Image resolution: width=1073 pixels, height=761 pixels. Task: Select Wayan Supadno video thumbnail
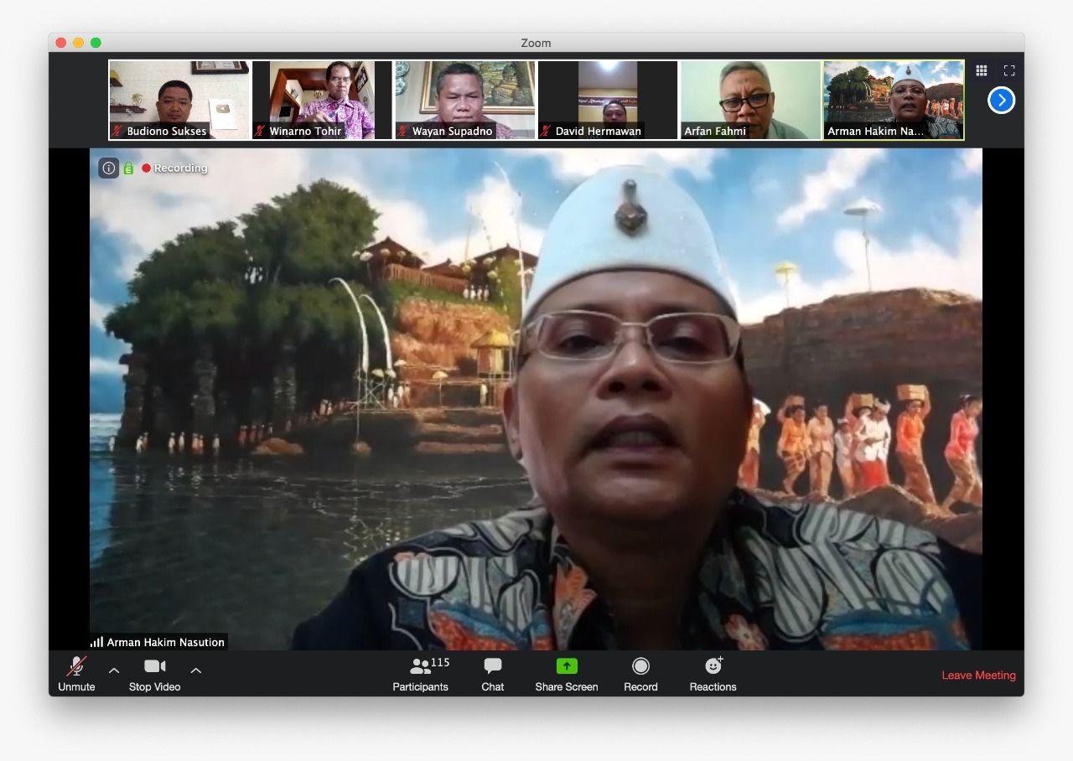tap(464, 100)
